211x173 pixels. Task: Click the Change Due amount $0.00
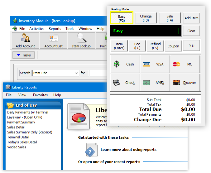(188, 120)
